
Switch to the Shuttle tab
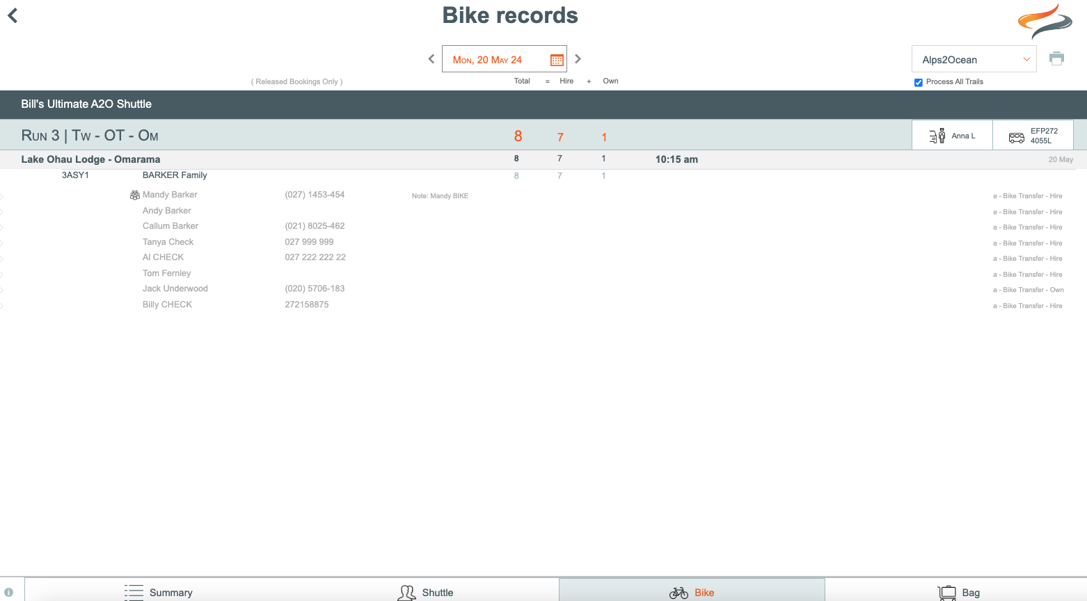[x=425, y=592]
